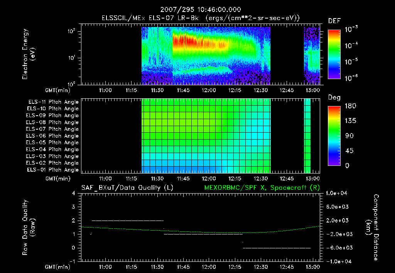This screenshot has height=273, width=395.
Task: Click the 4 tick on the data quality axis
Action: click(74, 194)
